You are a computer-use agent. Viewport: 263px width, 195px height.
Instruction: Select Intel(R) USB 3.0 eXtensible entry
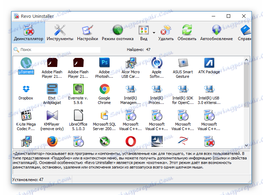tap(209, 94)
